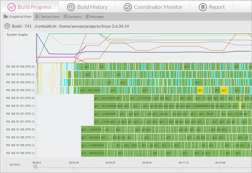Select the 192.168.10.157 (CPU 2) row label
Viewport: 252px width, 173px height.
point(20,114)
